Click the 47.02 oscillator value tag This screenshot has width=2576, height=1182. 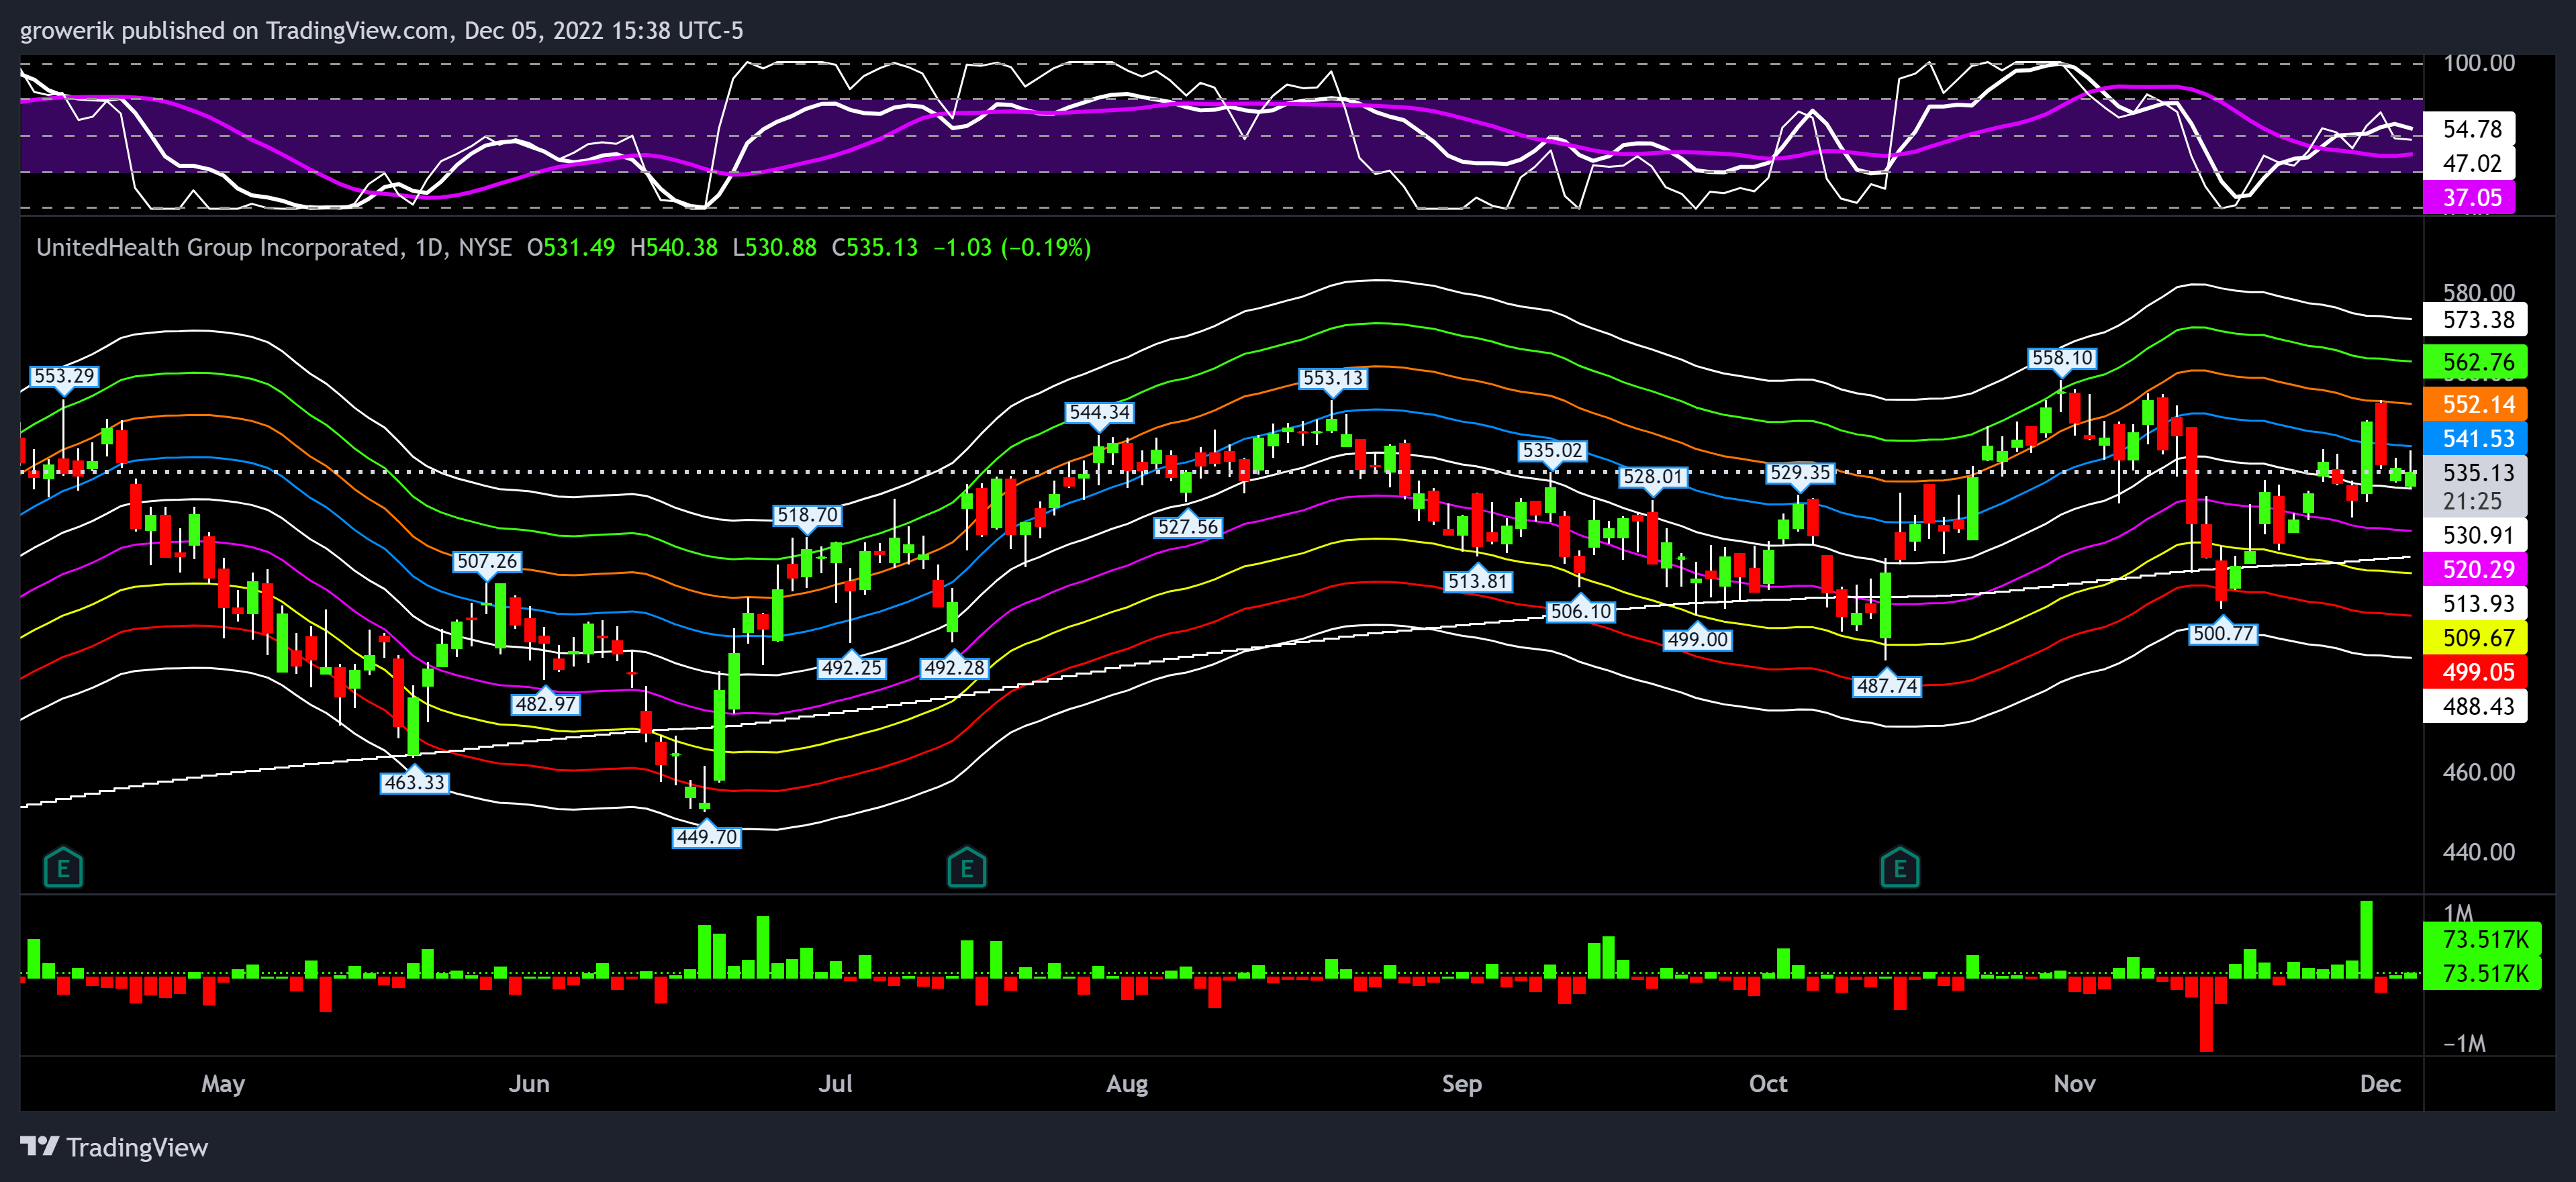(2470, 163)
